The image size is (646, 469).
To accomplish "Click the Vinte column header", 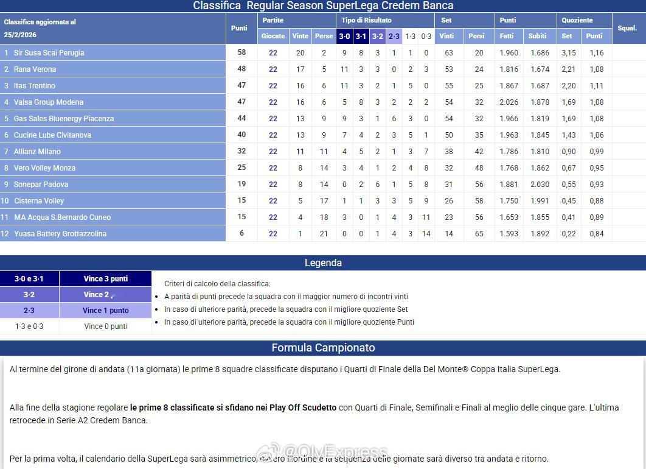I will [x=300, y=36].
